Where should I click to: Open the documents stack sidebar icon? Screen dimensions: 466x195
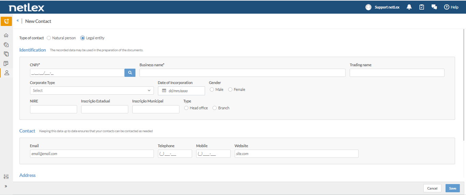(x=6, y=54)
